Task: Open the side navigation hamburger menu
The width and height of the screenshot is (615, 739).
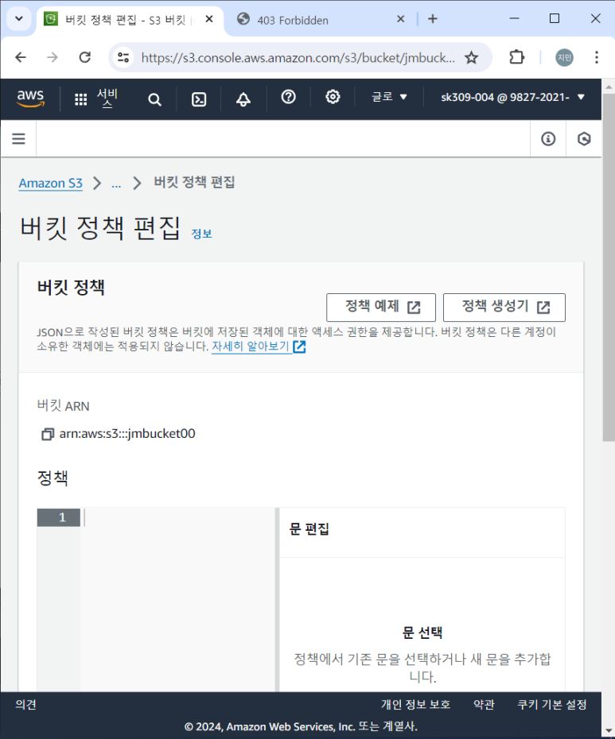Action: click(18, 138)
